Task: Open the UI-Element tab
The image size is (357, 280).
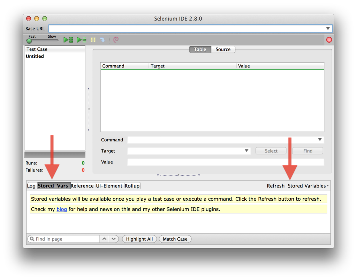Action: 109,186
